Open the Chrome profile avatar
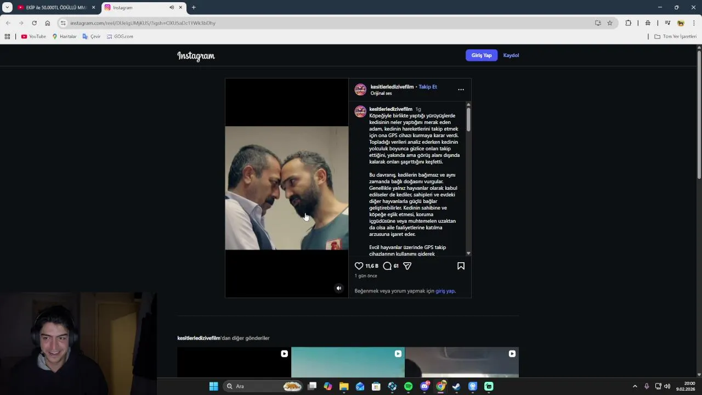This screenshot has height=395, width=702. (681, 23)
